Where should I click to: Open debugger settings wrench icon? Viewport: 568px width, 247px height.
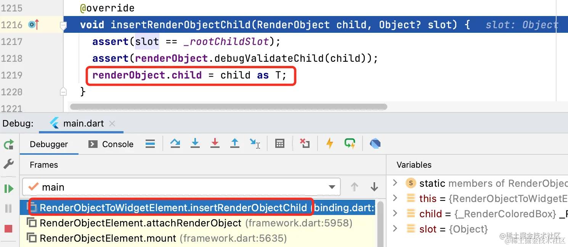pyautogui.click(x=8, y=164)
